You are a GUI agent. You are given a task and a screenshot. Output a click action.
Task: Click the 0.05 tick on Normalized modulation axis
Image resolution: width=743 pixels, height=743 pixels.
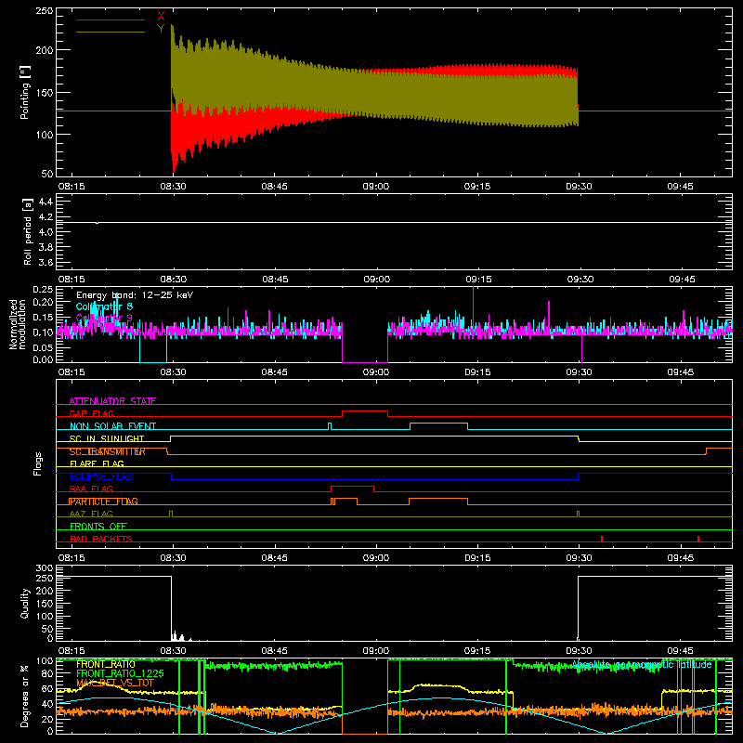pyautogui.click(x=44, y=347)
